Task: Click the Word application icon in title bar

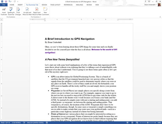Action: click(2, 2)
